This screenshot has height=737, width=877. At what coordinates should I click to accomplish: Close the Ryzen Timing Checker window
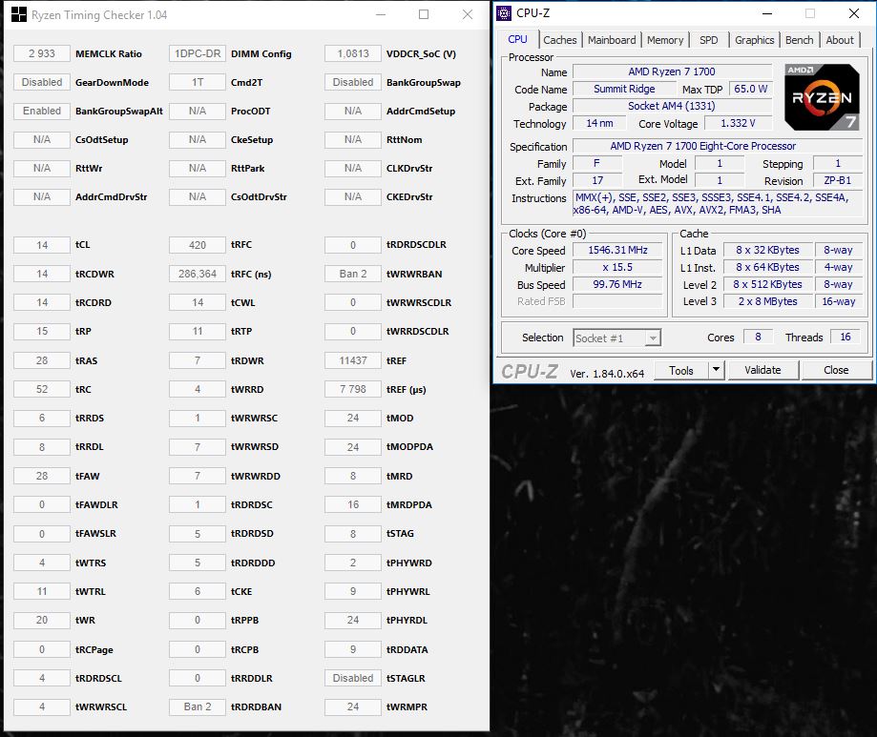tap(468, 14)
